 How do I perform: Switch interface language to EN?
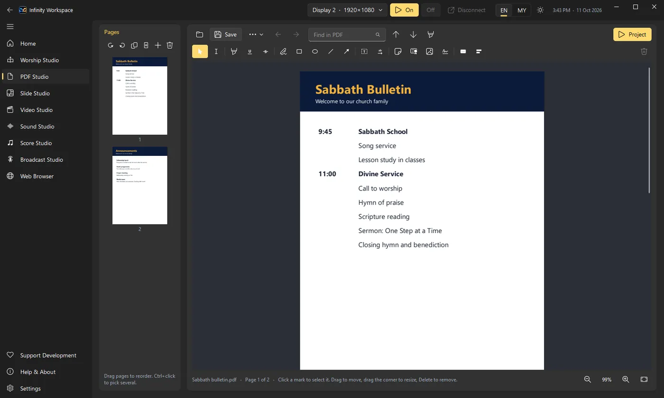[x=504, y=10]
